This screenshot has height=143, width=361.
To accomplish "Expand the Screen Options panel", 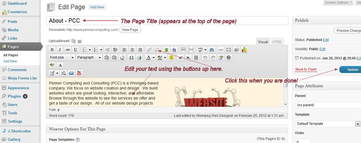I will tap(339, 3).
